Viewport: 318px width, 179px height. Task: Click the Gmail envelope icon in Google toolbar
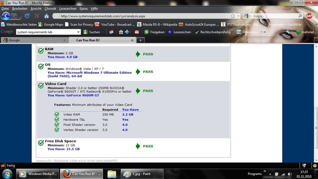coord(137,32)
